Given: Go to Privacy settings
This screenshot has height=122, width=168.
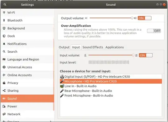Looking at the screenshot, I should click(27, 83).
